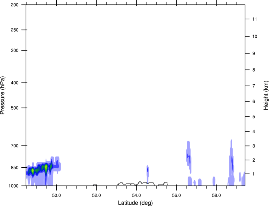
Task: Click the Height (km) axis title
Action: [x=266, y=95]
